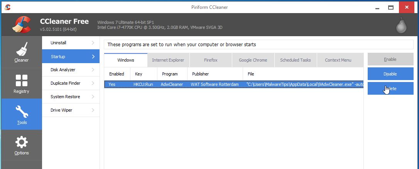Click the chevron next to System Restore
419x169 pixels.
[93, 97]
